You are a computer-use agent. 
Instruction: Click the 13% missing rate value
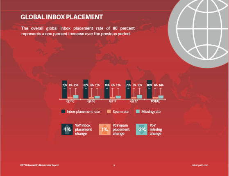(118, 85)
